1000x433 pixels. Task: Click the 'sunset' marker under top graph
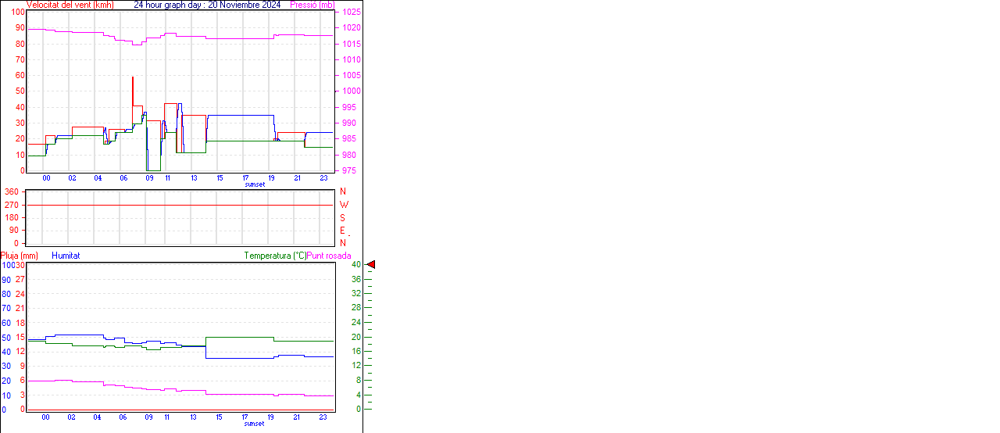[x=255, y=184]
